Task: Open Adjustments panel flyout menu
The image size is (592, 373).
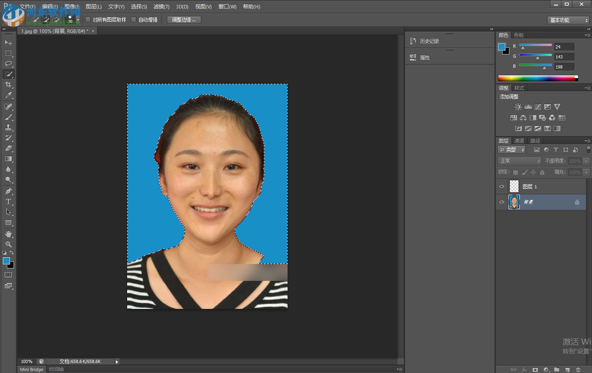Action: click(588, 88)
